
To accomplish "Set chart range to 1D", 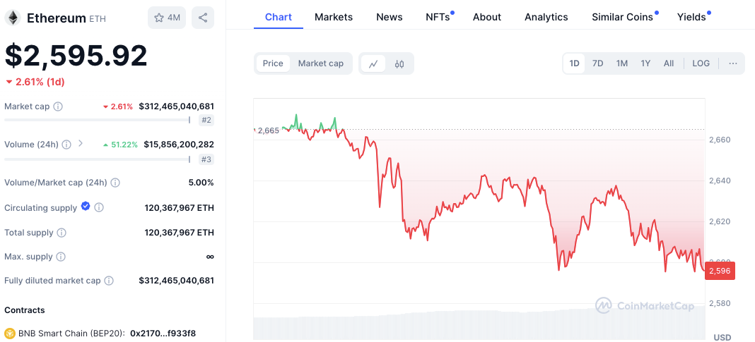I will coord(574,63).
